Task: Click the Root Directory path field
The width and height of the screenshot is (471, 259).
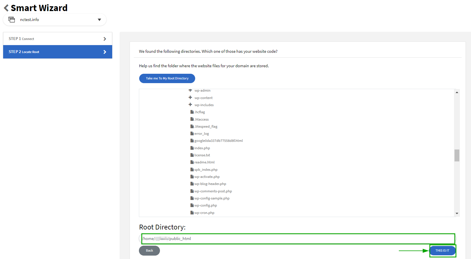Action: tap(298, 239)
